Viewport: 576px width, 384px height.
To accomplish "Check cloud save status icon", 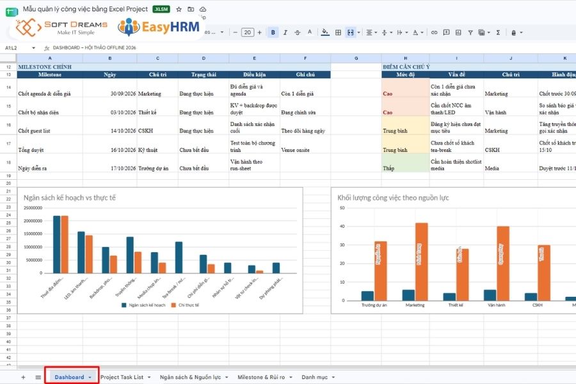I will point(203,9).
